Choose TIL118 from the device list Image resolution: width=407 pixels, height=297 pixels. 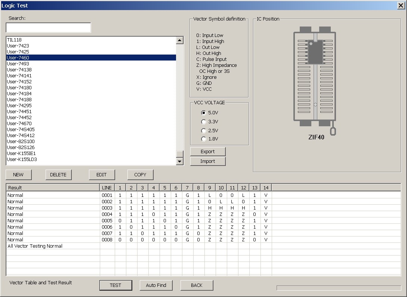[14, 40]
